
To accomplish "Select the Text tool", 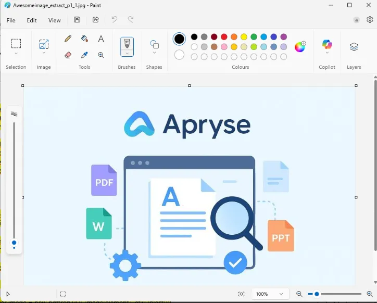I will [x=101, y=39].
